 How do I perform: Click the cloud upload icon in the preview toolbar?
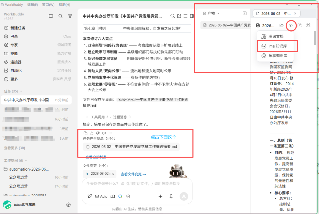(x=291, y=25)
